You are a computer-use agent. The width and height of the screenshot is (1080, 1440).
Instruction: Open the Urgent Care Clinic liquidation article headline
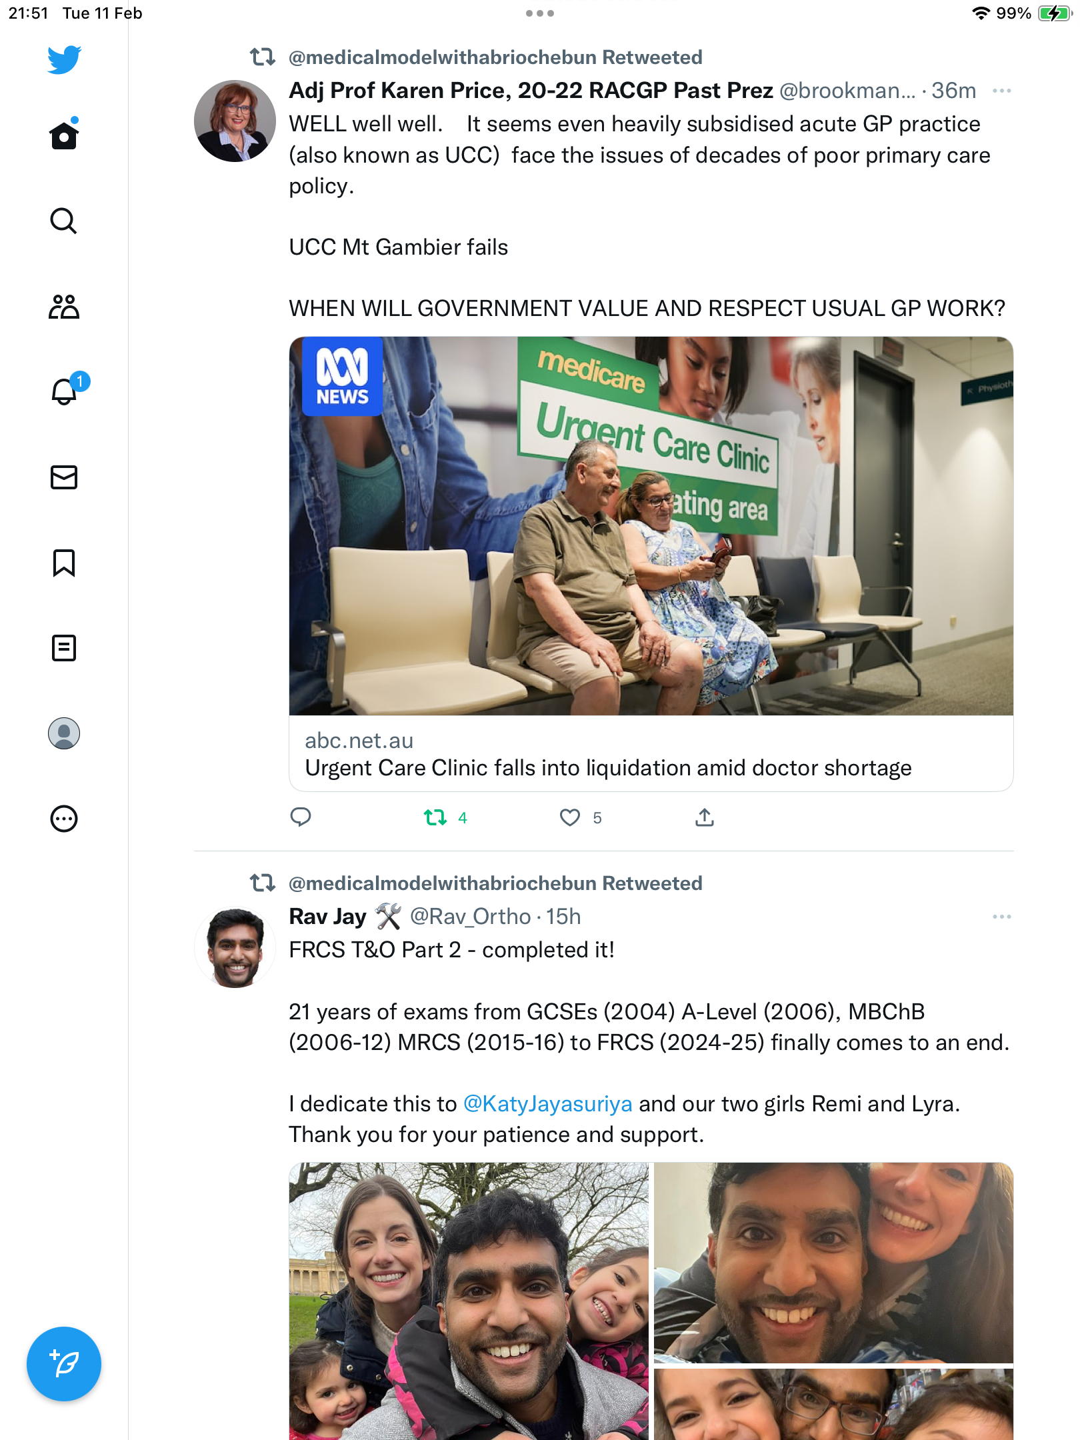[608, 768]
